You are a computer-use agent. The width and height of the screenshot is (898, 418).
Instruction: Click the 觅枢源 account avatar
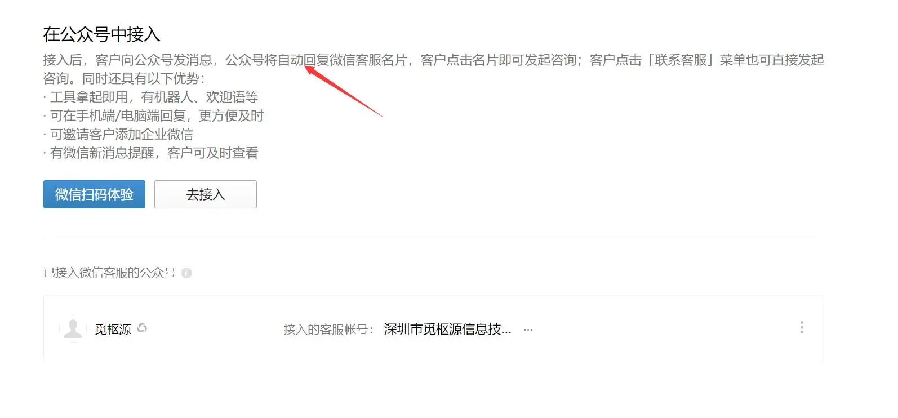tap(73, 329)
